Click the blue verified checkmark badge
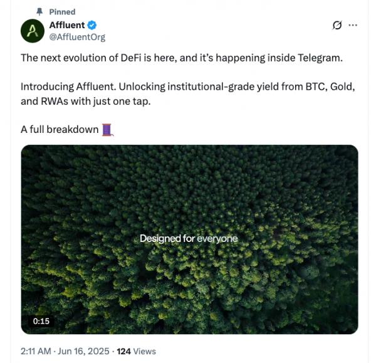The height and width of the screenshot is (363, 376). pyautogui.click(x=91, y=25)
